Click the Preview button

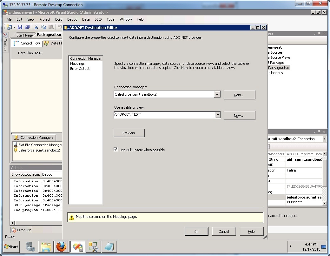click(129, 133)
